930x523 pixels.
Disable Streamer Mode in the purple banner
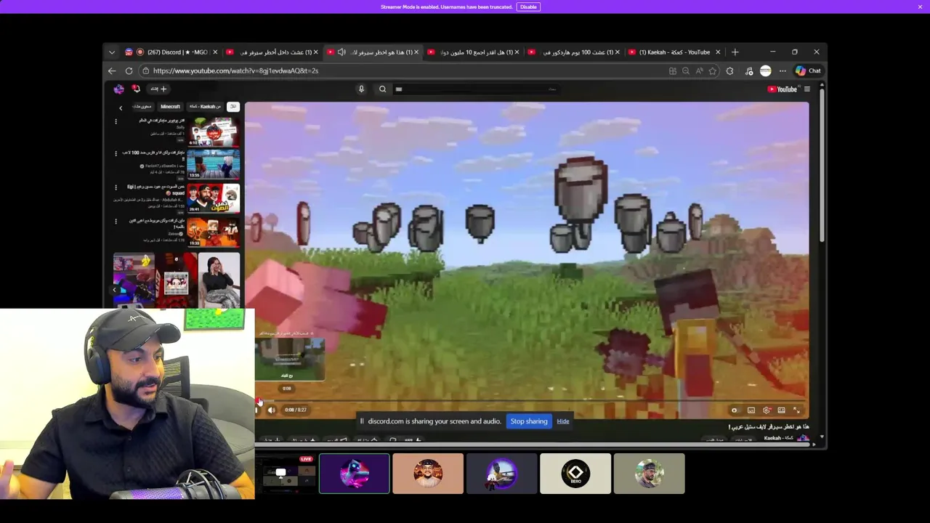528,7
